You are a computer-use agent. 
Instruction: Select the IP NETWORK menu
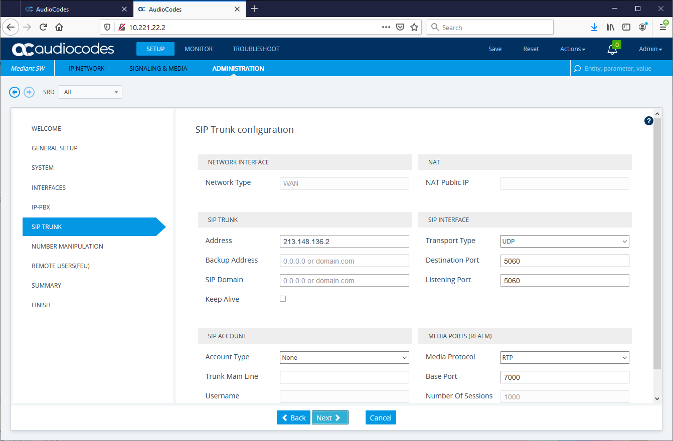pos(87,69)
